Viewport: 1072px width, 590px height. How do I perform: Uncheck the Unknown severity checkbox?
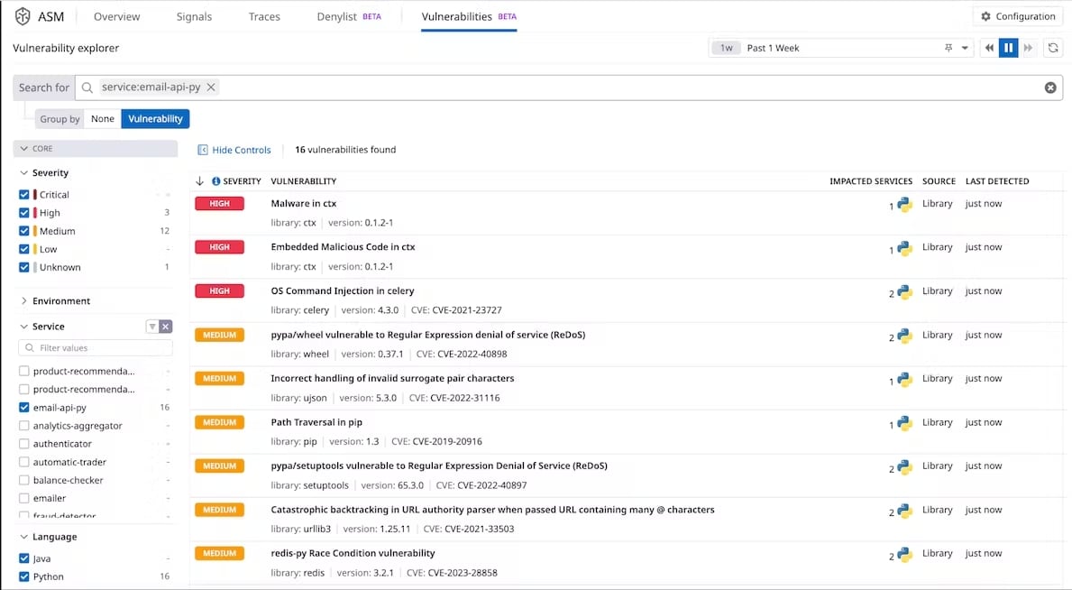(x=24, y=267)
